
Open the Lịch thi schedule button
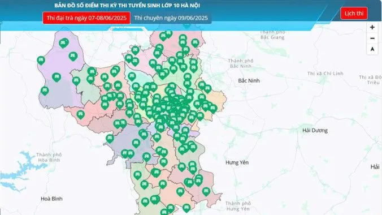(x=354, y=13)
